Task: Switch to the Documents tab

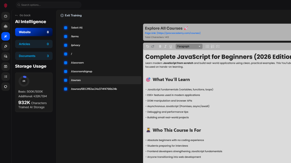Action: 34,56
